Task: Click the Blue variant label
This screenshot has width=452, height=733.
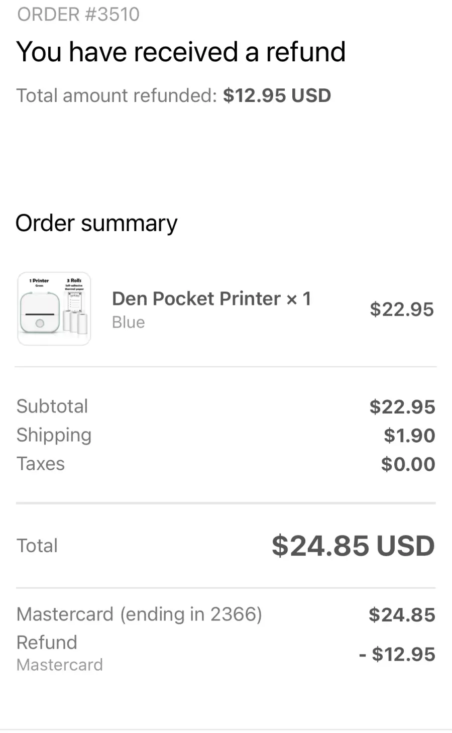Action: pos(128,322)
